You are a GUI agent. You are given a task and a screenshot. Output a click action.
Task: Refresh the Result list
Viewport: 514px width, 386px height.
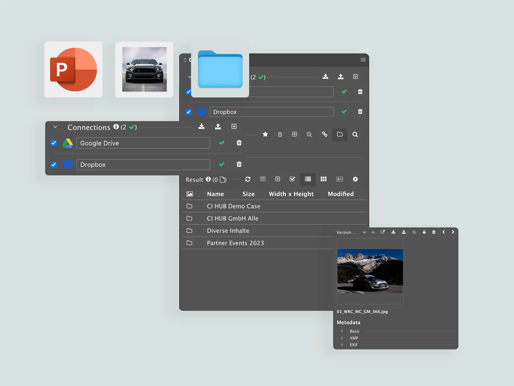[248, 179]
